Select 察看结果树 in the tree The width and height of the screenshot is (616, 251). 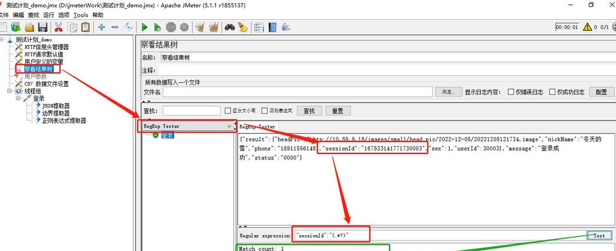click(38, 69)
